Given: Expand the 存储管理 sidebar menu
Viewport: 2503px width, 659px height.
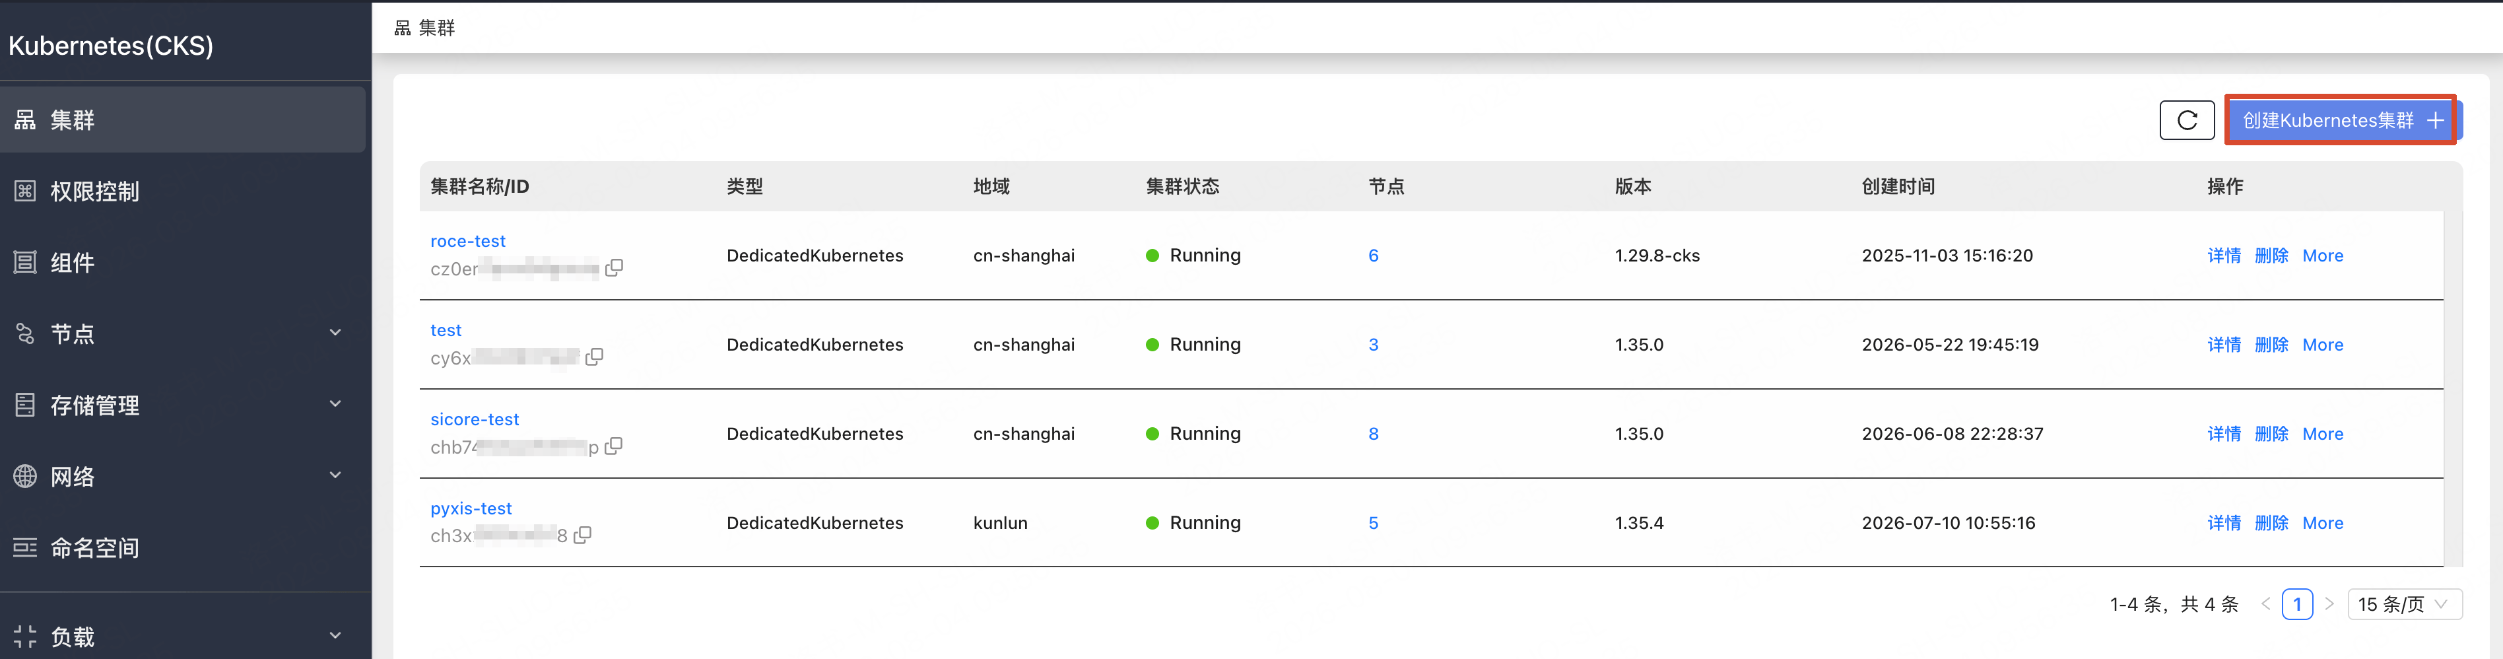Looking at the screenshot, I should point(335,404).
